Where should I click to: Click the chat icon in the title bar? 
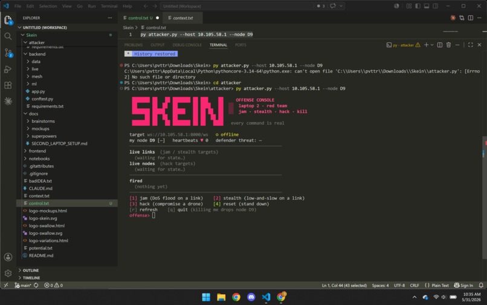coord(333,6)
